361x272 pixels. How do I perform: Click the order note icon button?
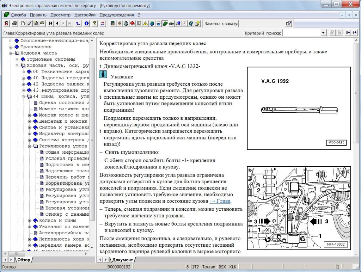[288, 24]
